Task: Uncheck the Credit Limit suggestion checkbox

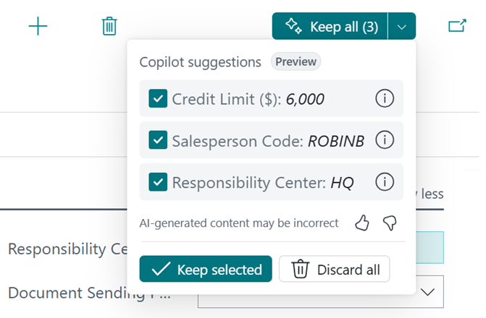Action: [158, 99]
